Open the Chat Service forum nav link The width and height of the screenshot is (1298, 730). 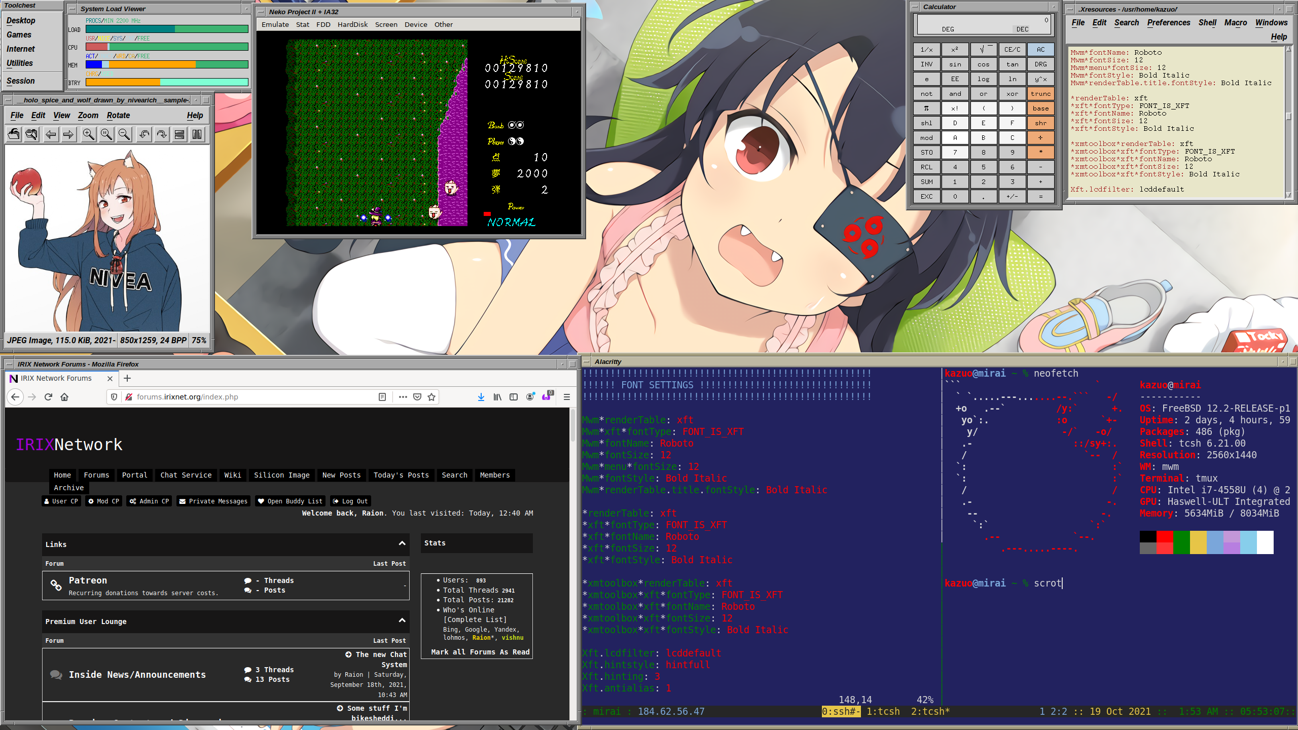186,475
